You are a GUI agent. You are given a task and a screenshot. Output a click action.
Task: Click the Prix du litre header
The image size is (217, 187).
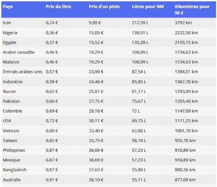(59, 7)
